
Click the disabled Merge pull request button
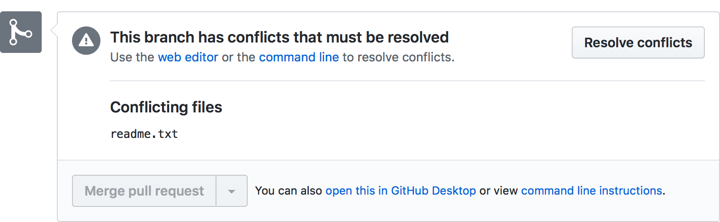pyautogui.click(x=144, y=191)
